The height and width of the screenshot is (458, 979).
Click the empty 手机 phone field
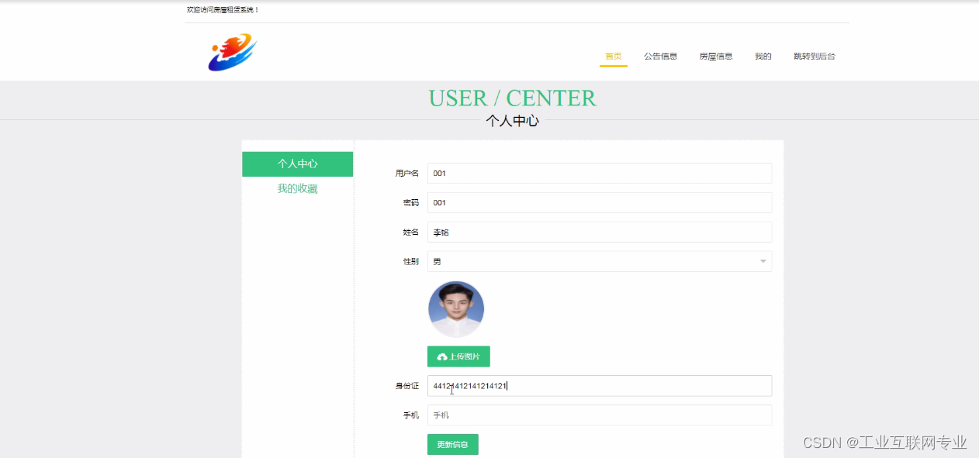[597, 415]
